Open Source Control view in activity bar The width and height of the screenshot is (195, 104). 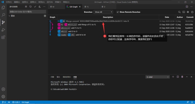pyautogui.click(x=3, y=22)
